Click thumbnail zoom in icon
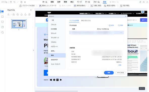 [x=14, y=15]
